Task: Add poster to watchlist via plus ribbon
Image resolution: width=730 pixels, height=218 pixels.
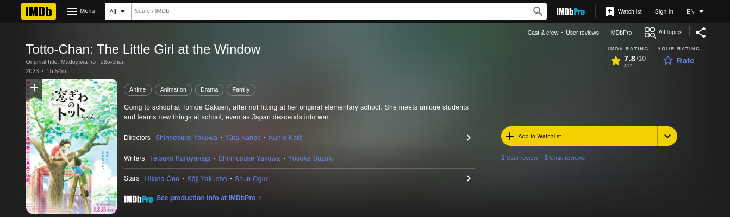Action: click(34, 87)
